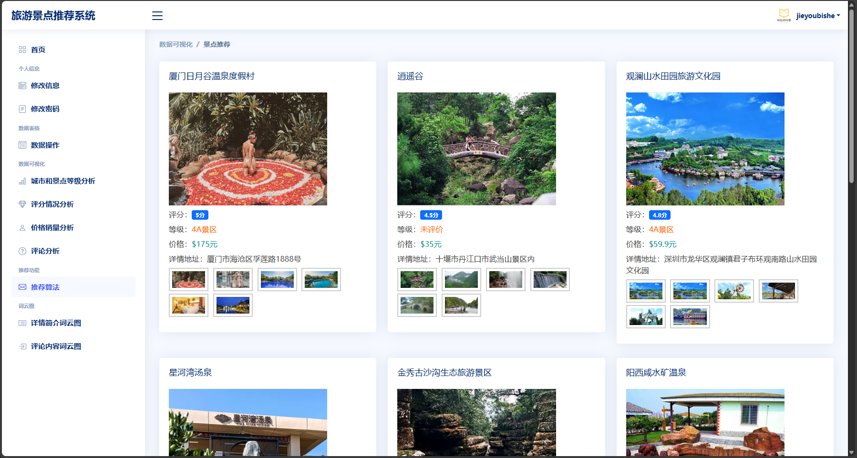Click the large 厦门日月谷温泉度假村 flower bath photo
857x458 pixels.
(x=248, y=149)
